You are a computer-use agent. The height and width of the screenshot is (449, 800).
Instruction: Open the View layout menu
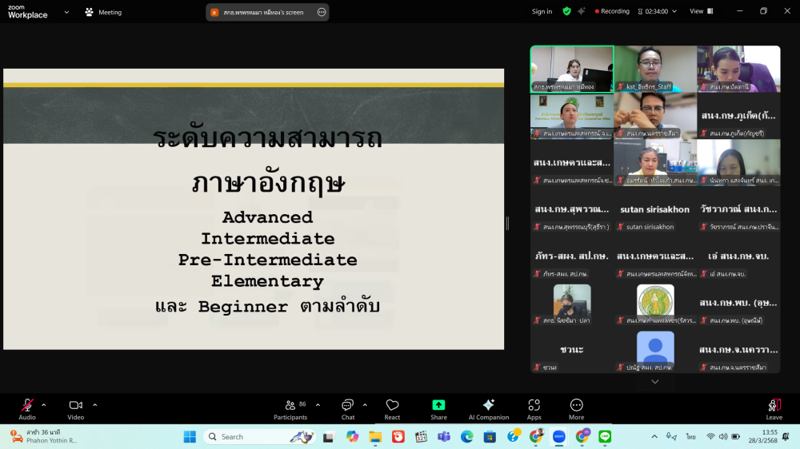(x=701, y=11)
